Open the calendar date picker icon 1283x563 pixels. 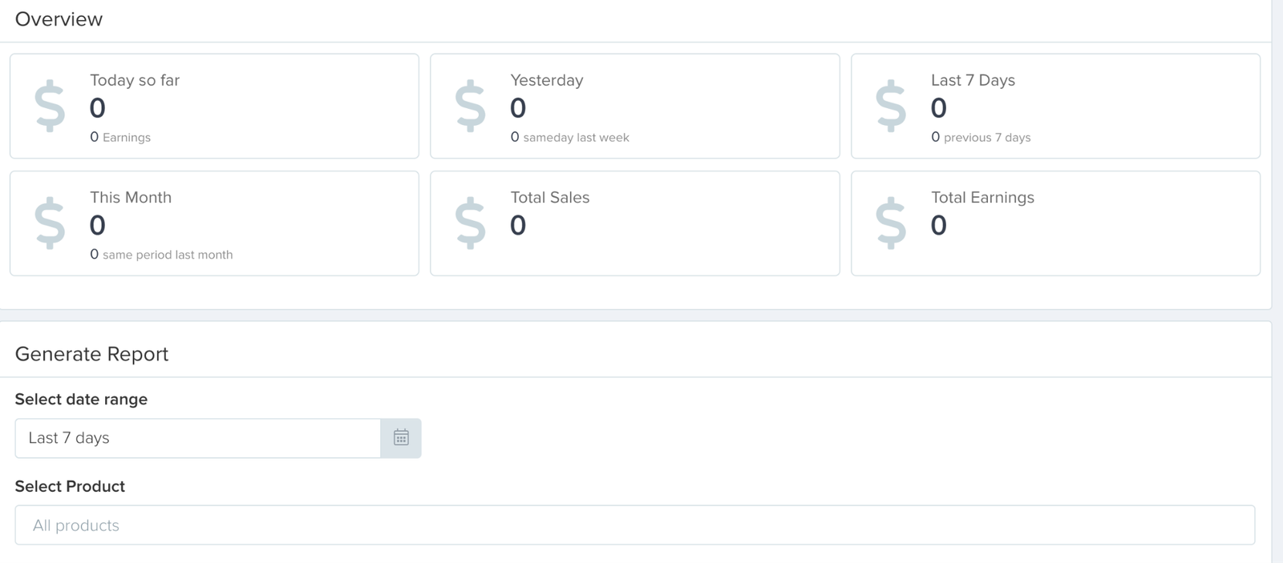(x=401, y=438)
